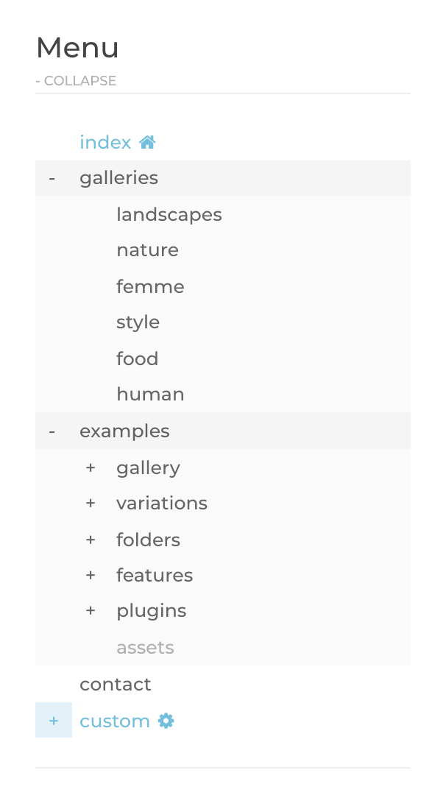Screen dimensions: 446x798
Task: Expand the folders submenu
Action: click(x=91, y=540)
